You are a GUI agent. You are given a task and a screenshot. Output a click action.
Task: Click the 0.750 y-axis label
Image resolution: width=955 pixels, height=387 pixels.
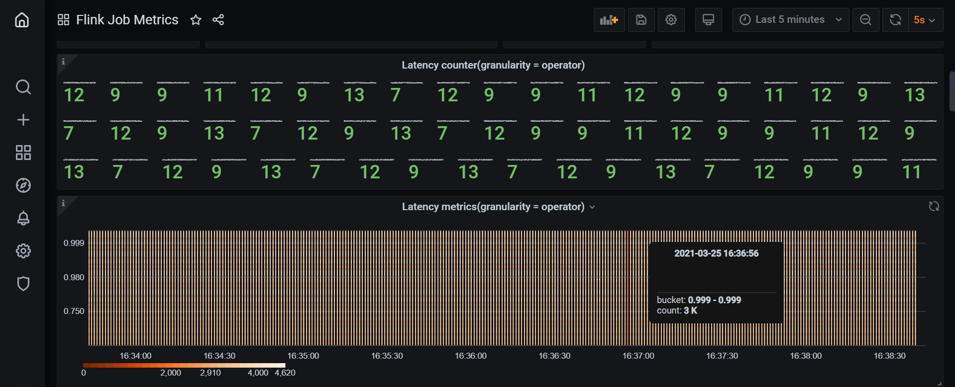coord(74,311)
